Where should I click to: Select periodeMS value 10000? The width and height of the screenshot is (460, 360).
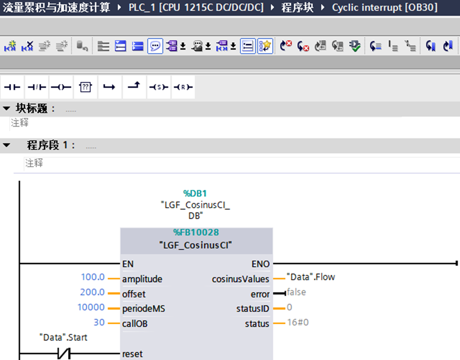point(91,307)
